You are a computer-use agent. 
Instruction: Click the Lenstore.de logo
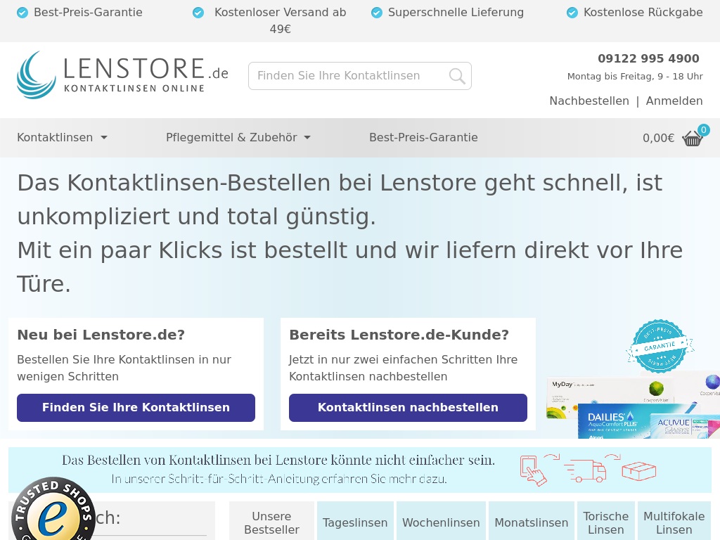click(122, 75)
